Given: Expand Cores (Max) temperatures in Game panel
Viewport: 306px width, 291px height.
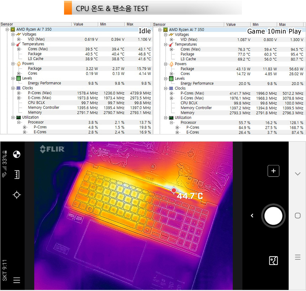Looking at the screenshot, I should (172, 50).
